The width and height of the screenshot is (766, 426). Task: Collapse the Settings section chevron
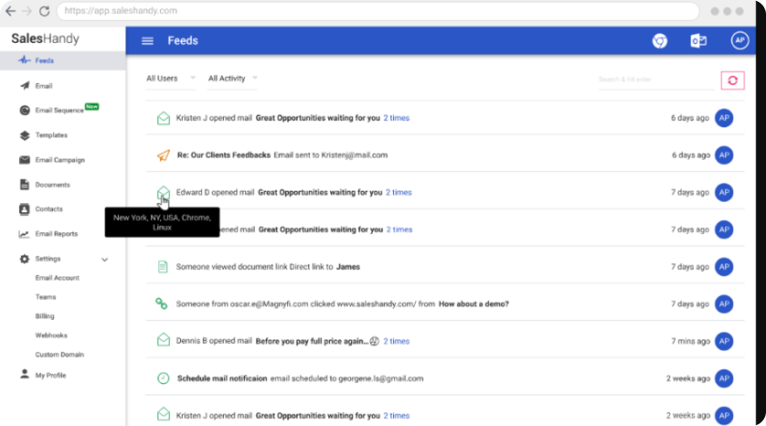click(105, 260)
